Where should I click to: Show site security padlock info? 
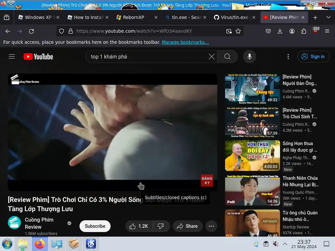pos(71,31)
